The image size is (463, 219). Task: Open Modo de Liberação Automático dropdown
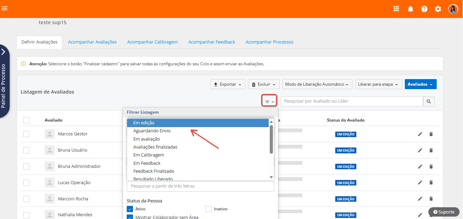click(317, 84)
